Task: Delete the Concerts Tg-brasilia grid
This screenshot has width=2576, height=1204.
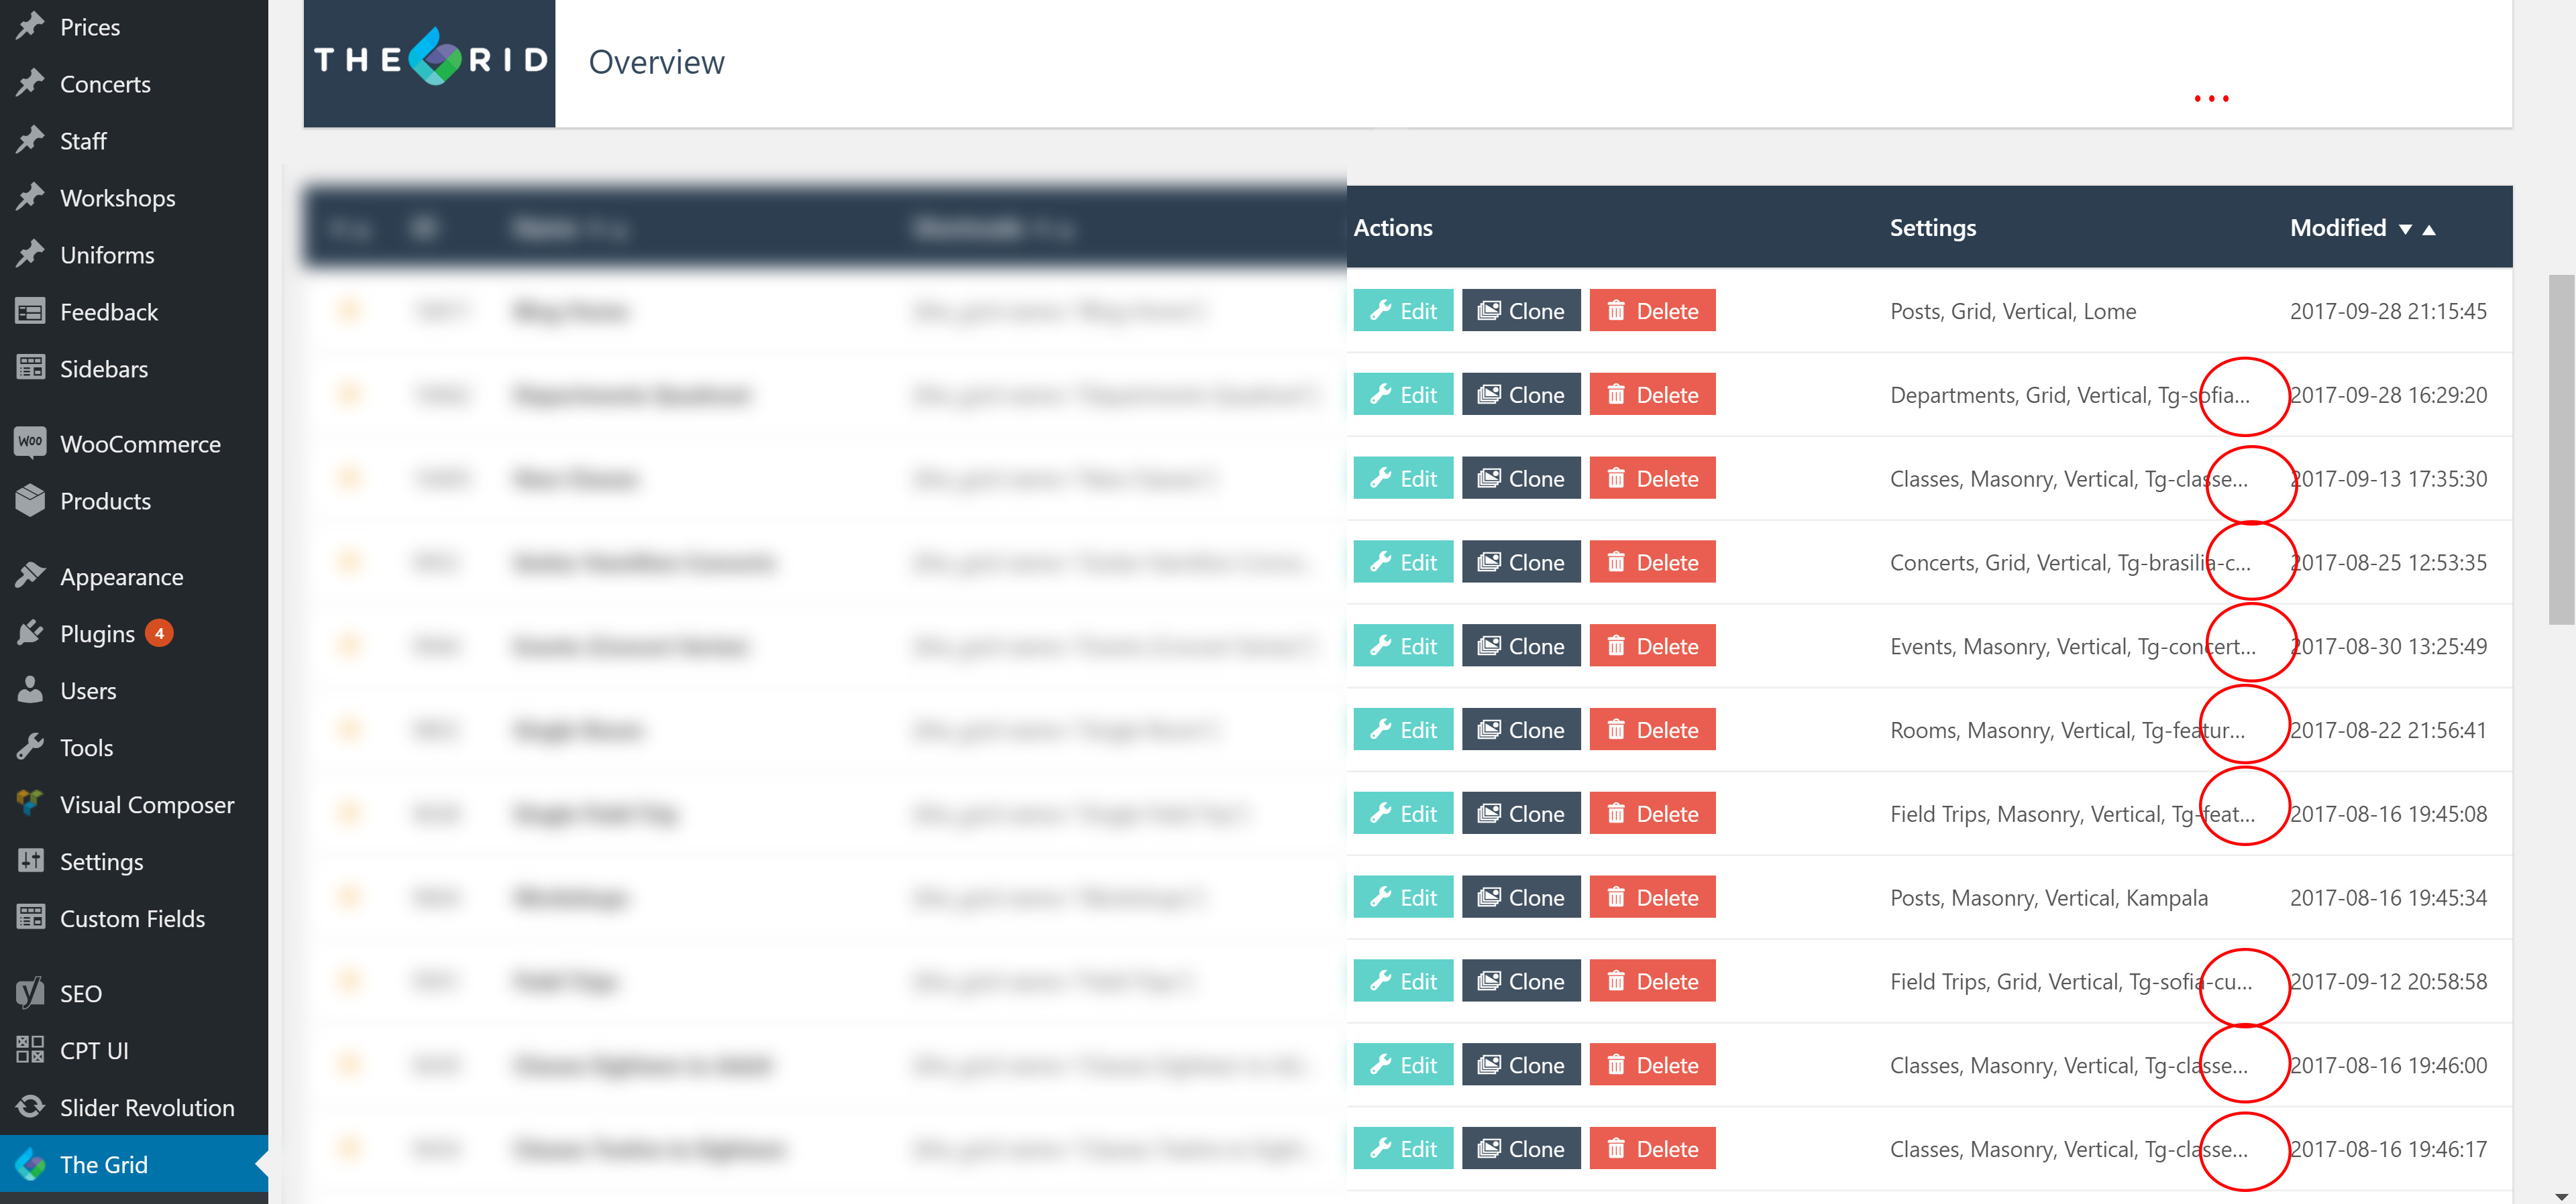Action: 1652,562
